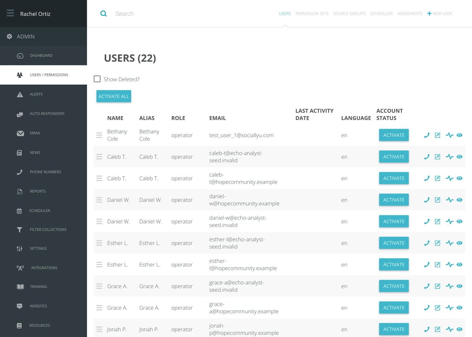The width and height of the screenshot is (472, 337).
Task: Open activity icon for esther-l@echo-analyst-seed.invalid
Action: pyautogui.click(x=449, y=243)
